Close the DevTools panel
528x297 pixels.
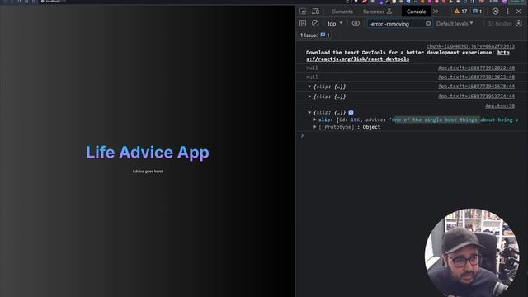pos(519,12)
